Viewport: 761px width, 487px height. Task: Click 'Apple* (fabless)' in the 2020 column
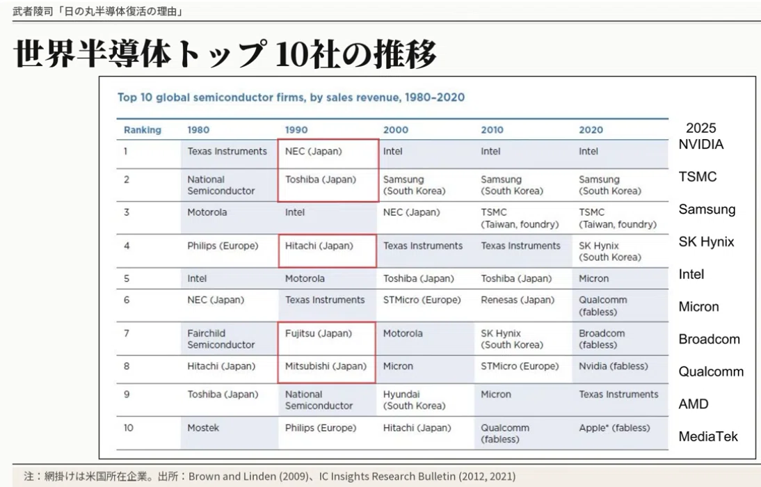pyautogui.click(x=614, y=428)
